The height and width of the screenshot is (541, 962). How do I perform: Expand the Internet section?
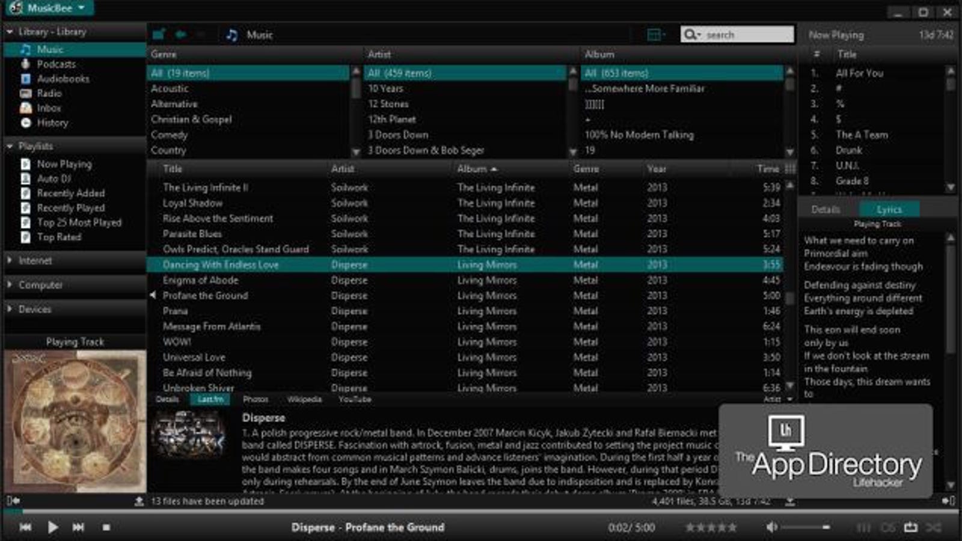tap(10, 260)
